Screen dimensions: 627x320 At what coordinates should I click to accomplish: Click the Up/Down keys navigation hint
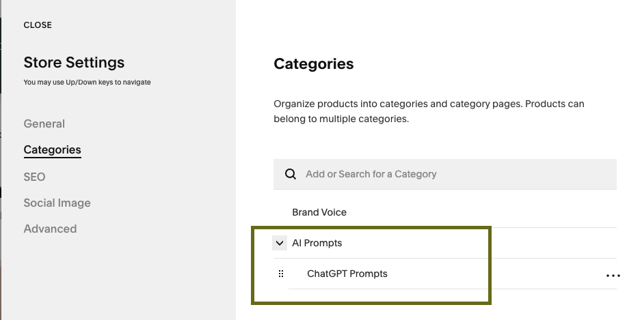[87, 83]
